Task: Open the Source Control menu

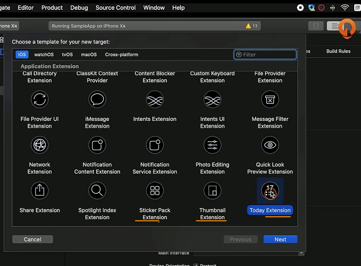Action: pos(115,8)
